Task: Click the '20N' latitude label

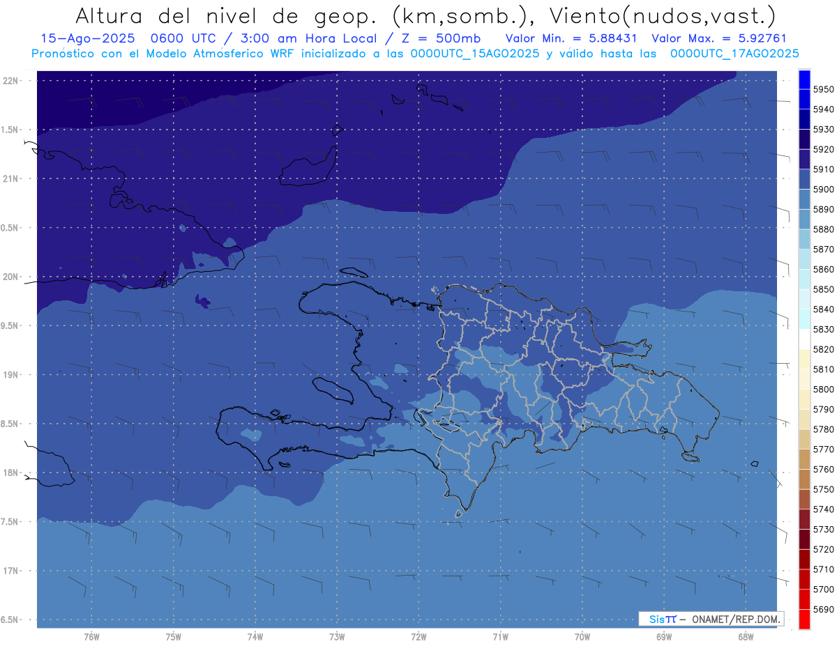Action: 11,277
